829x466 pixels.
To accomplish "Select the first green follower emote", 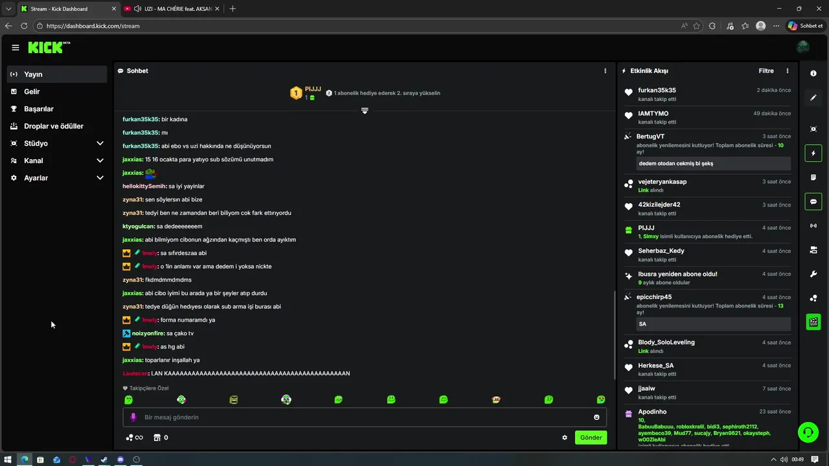I will 128,399.
